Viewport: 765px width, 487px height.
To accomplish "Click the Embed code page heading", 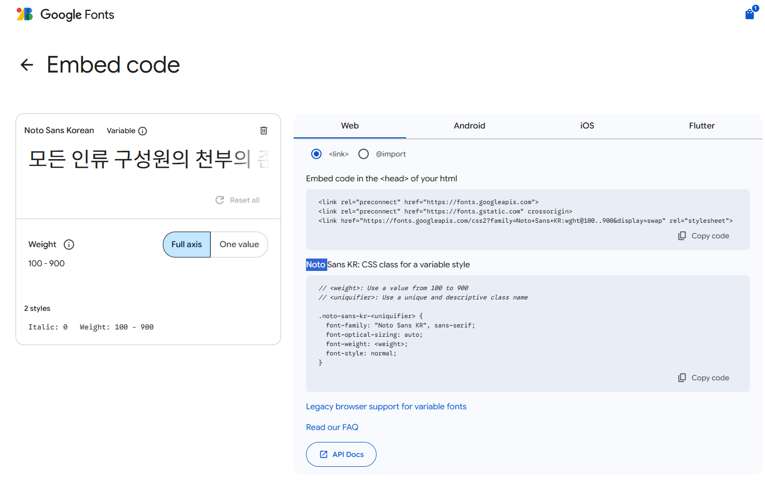I will (114, 65).
